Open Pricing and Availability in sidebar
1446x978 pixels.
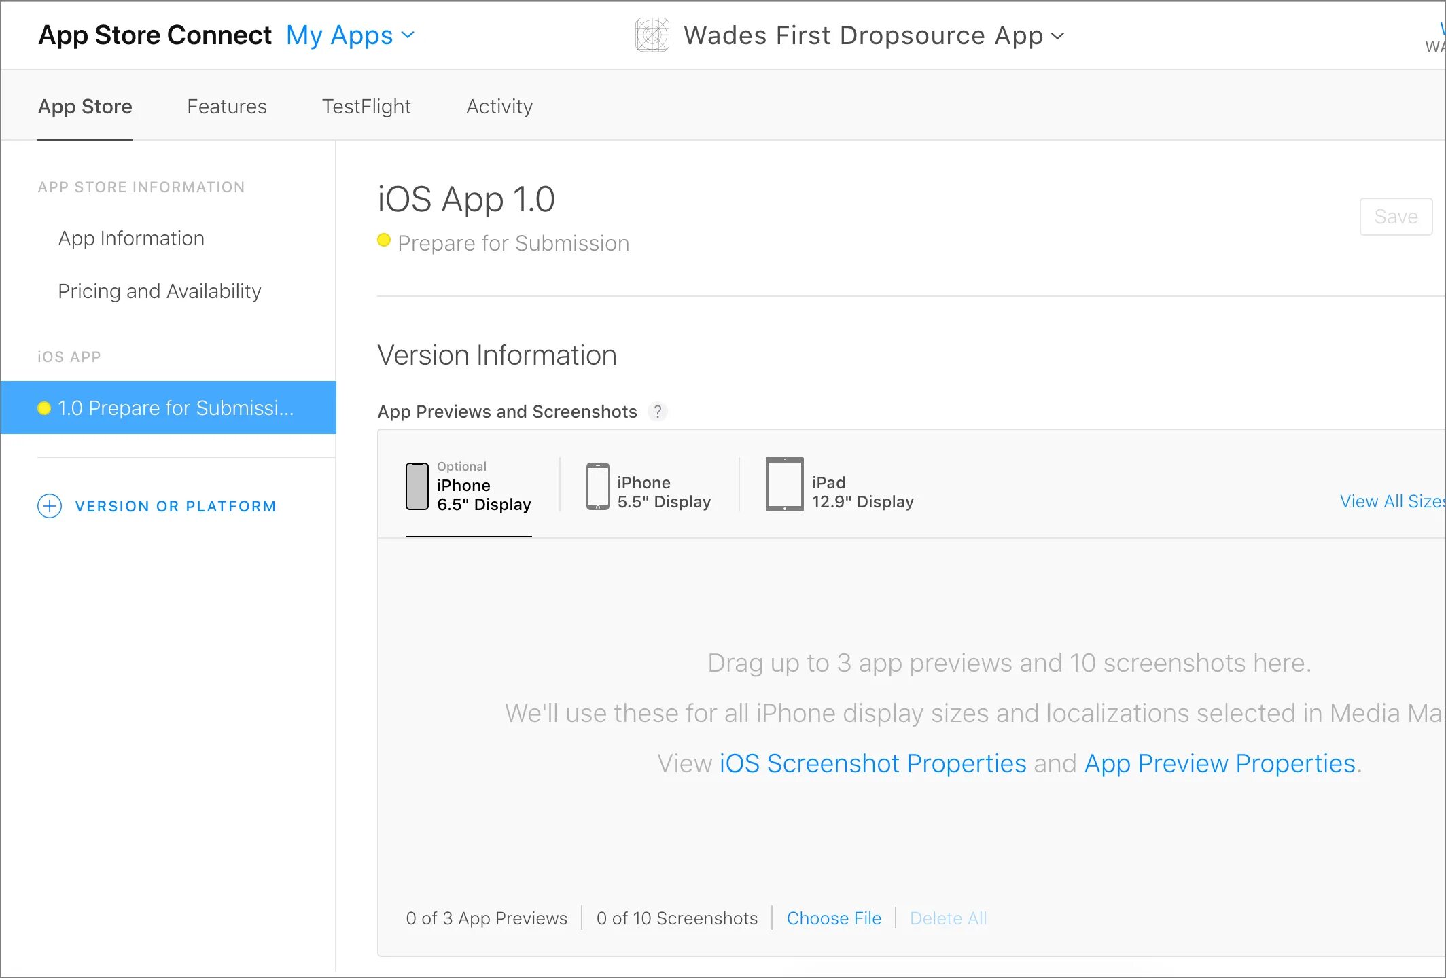click(160, 291)
